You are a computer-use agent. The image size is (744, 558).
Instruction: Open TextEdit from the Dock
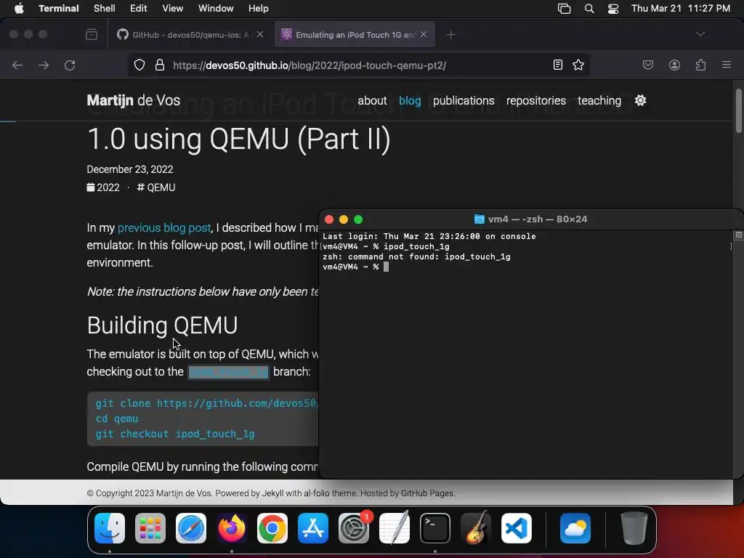(395, 528)
